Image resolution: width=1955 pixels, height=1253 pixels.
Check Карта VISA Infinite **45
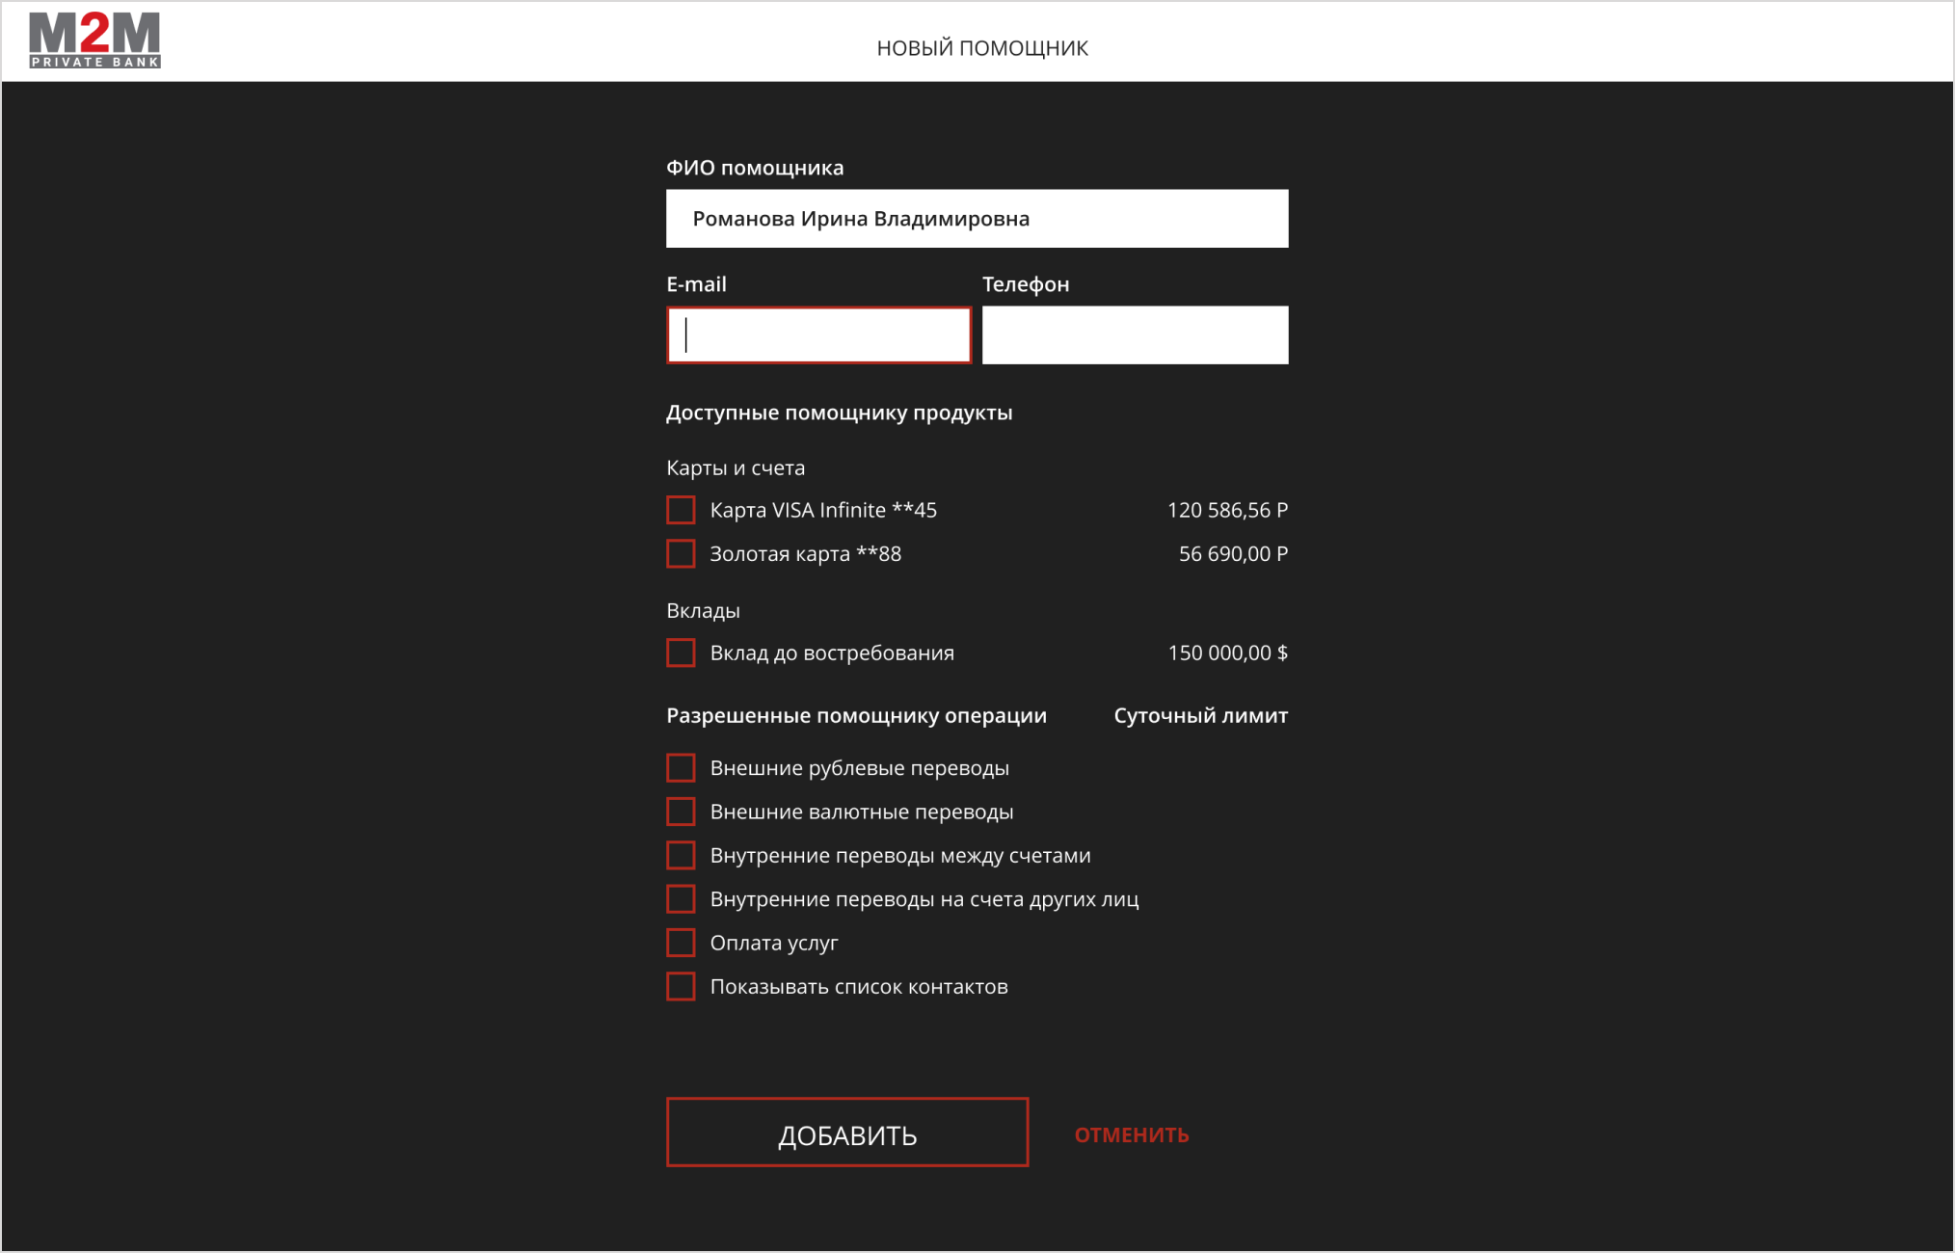tap(681, 510)
